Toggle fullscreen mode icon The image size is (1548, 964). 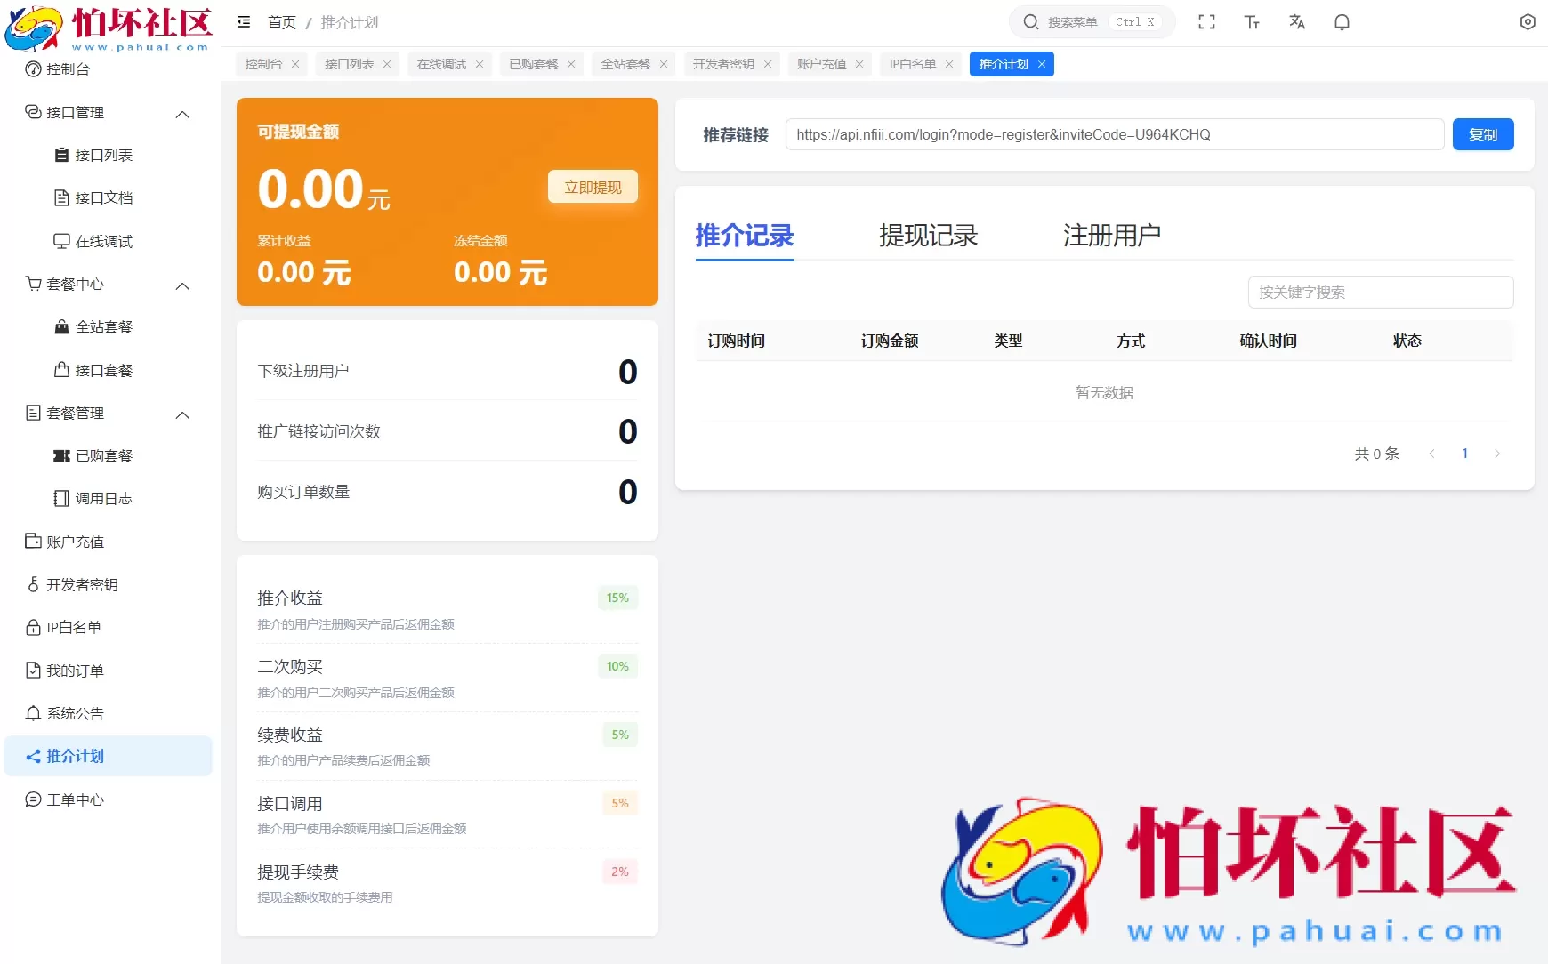pos(1207,22)
